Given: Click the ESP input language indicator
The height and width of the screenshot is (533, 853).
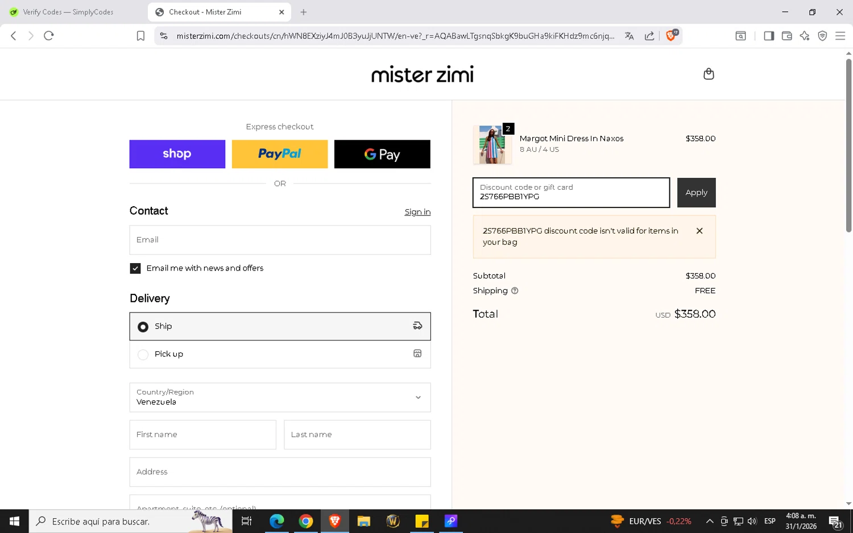Looking at the screenshot, I should click(770, 521).
